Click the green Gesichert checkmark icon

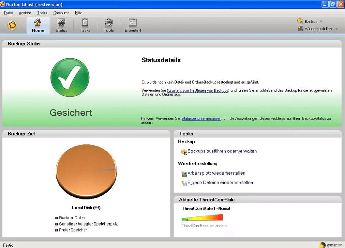(x=70, y=77)
